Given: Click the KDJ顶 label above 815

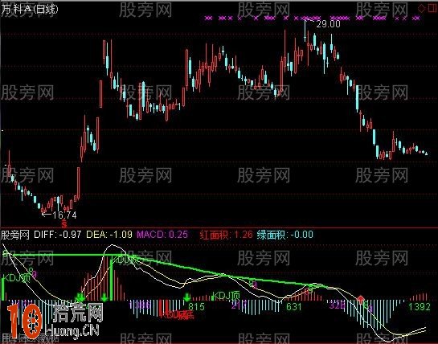Looking at the screenshot, I should click(226, 295).
